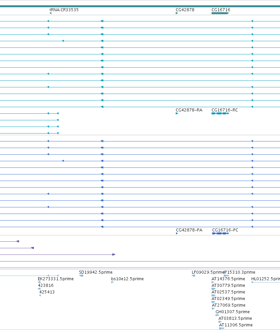Click the CG42878-RA transcript label

pos(189,110)
